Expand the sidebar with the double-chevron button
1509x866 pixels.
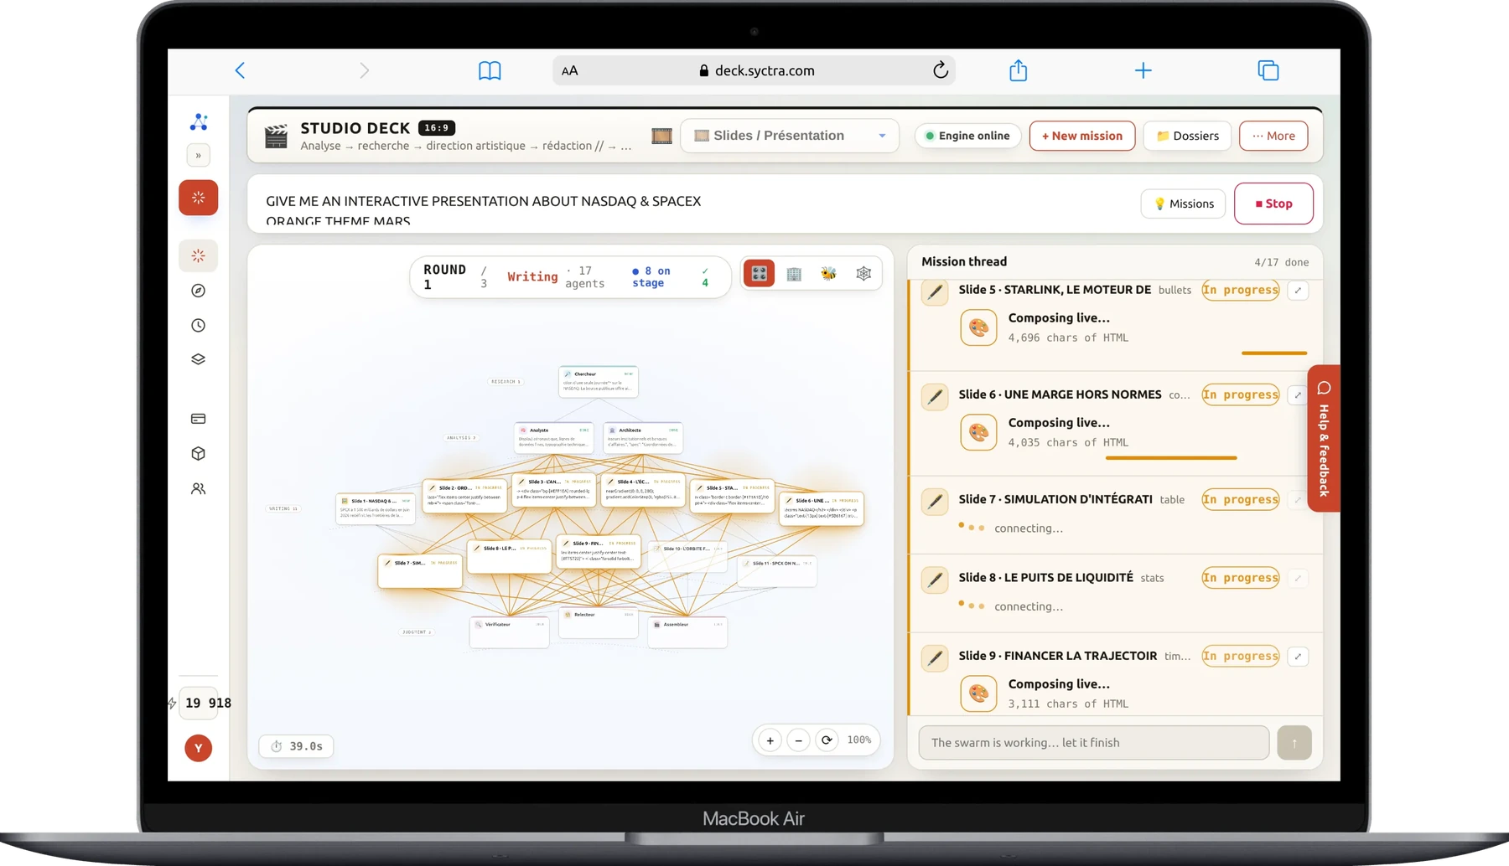[x=199, y=155]
